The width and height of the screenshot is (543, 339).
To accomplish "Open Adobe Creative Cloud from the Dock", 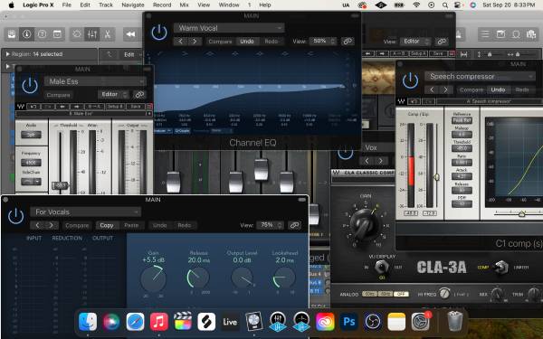I will coord(325,322).
